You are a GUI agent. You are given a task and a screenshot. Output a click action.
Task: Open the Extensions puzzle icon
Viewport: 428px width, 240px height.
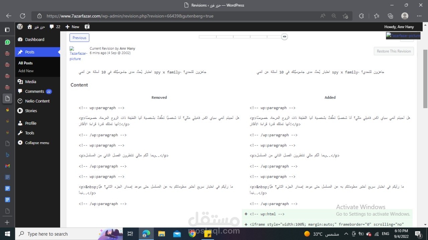coord(361,16)
